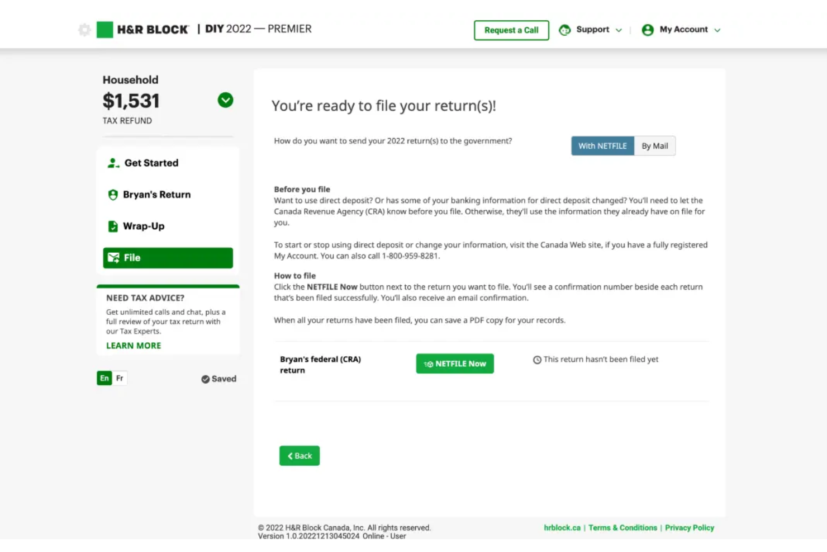Image resolution: width=827 pixels, height=552 pixels.
Task: Select the Get Started person icon
Action: (113, 163)
